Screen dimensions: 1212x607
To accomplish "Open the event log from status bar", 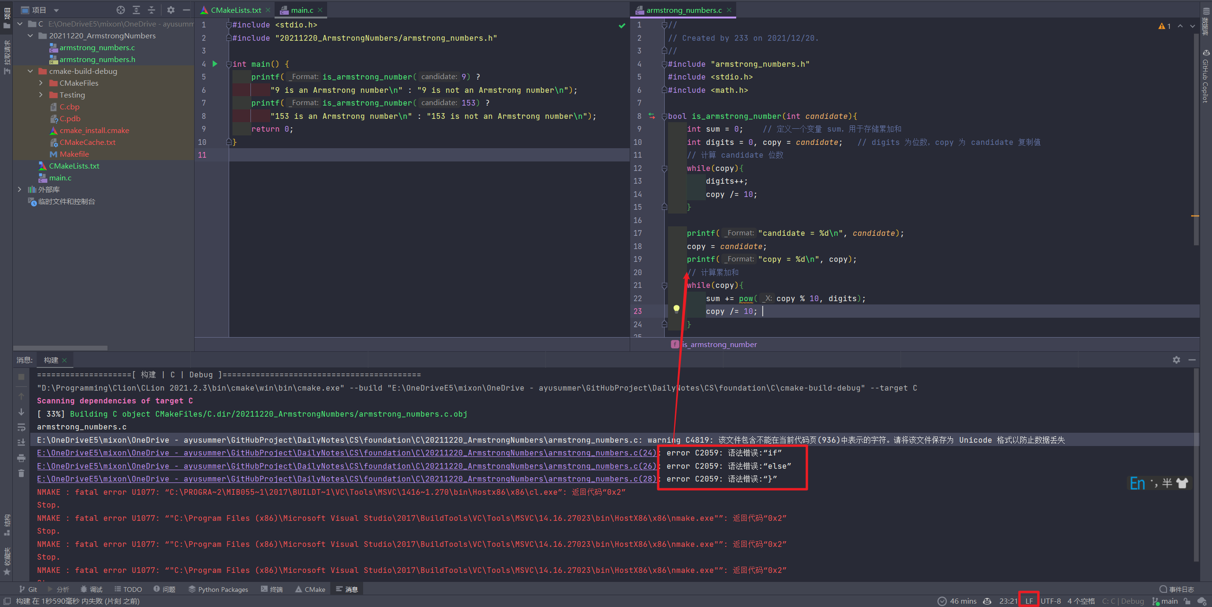I will tap(1177, 589).
